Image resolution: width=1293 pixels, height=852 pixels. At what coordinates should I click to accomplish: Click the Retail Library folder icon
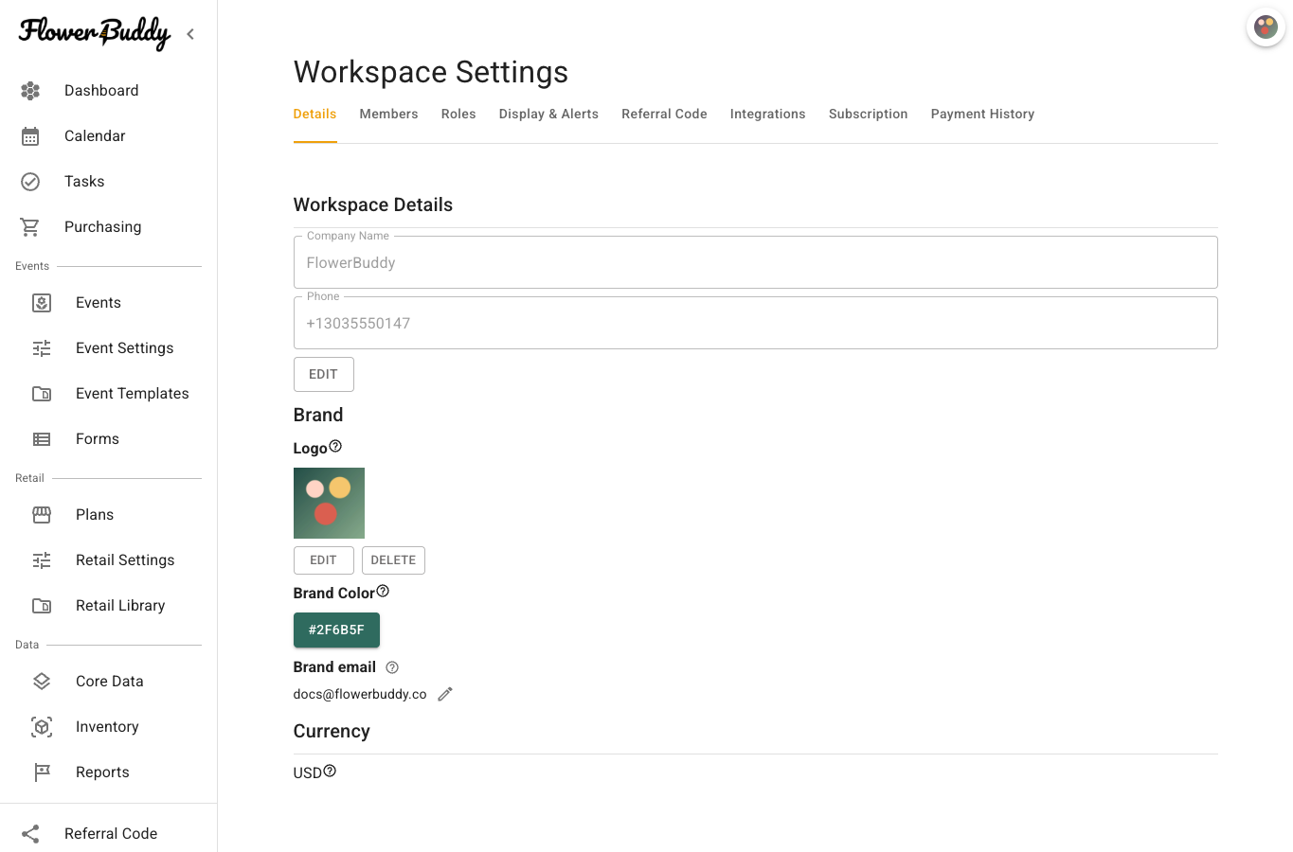tap(42, 606)
